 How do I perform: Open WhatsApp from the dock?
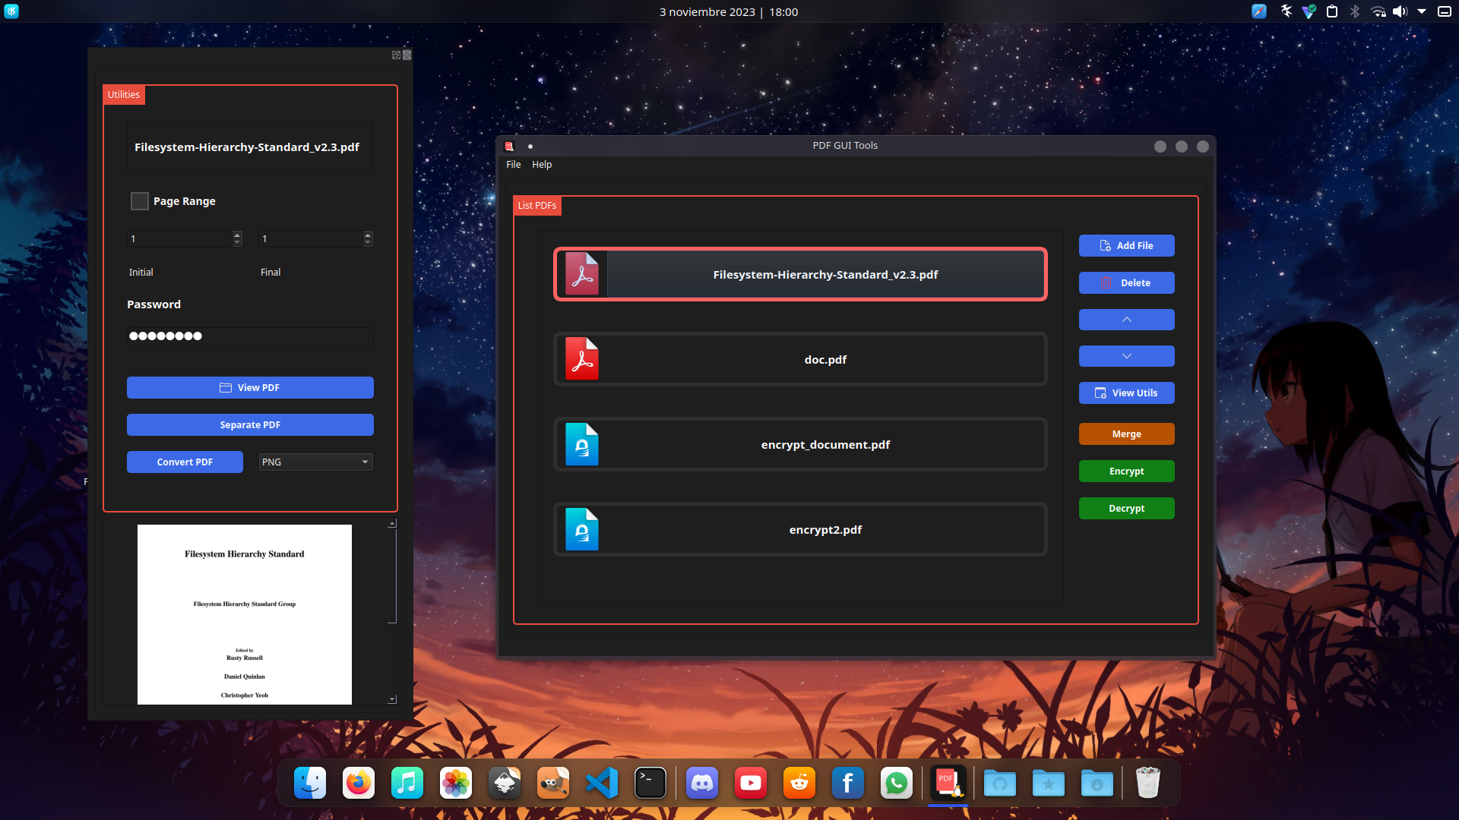[897, 783]
